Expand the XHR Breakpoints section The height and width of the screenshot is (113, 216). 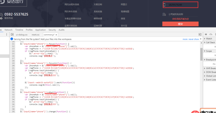(210, 68)
